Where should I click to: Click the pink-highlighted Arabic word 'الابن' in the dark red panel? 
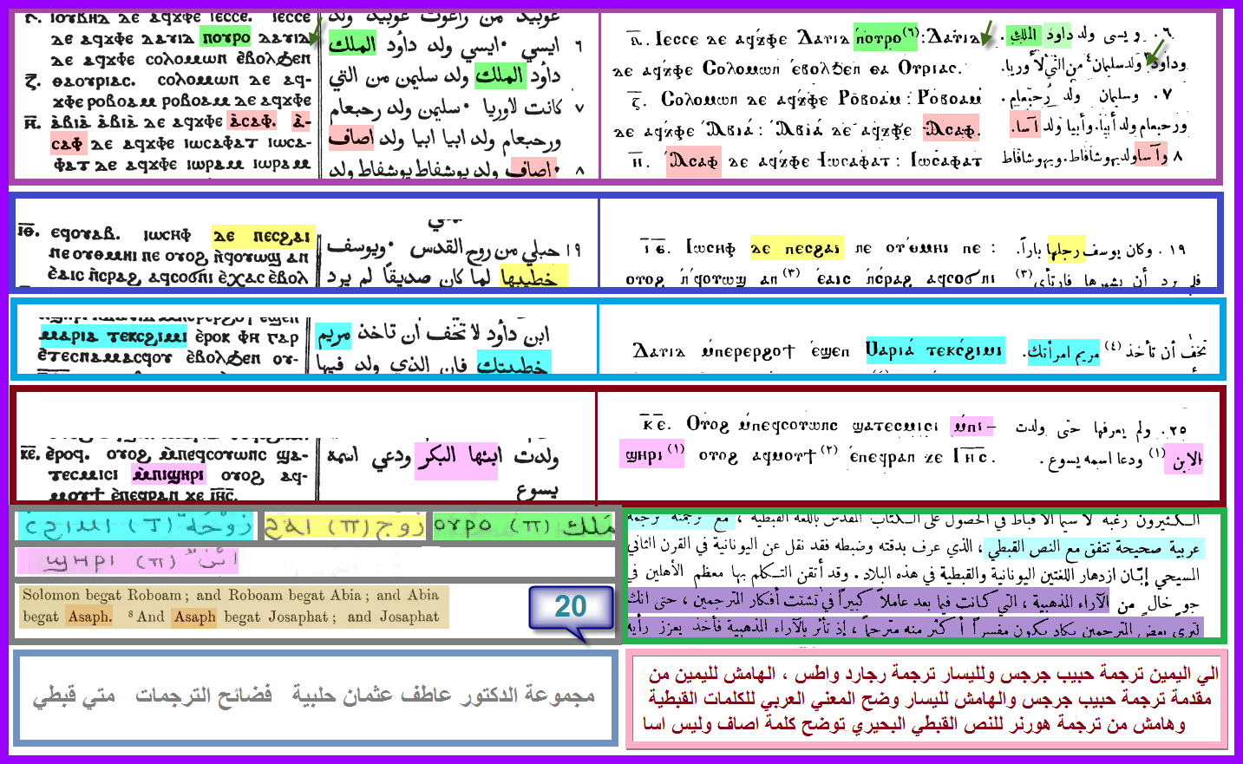point(1186,458)
